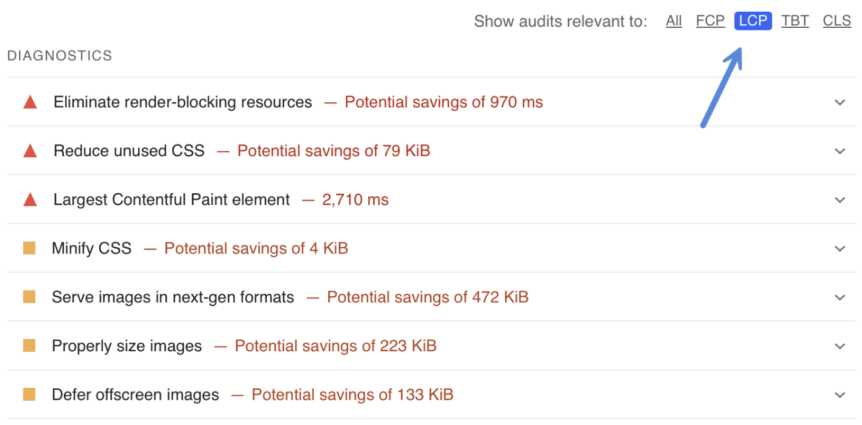Deselect the highlighted LCP filter
Image resolution: width=862 pixels, height=425 pixels.
(x=752, y=20)
